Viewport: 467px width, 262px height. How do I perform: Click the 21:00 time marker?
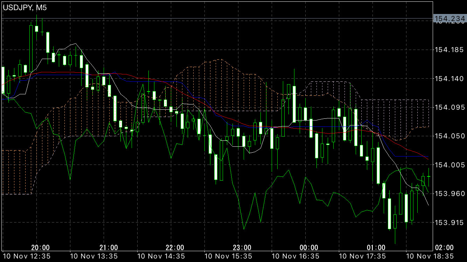109,248
